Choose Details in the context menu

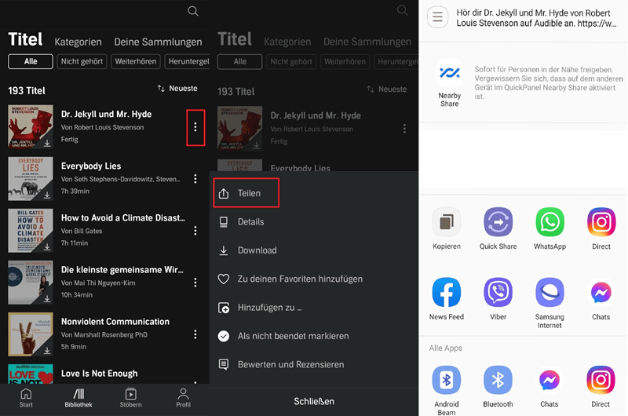pyautogui.click(x=314, y=222)
